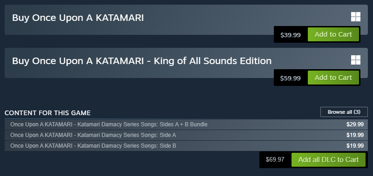The height and width of the screenshot is (176, 373).
Task: Click the Add all DLC to Cart button
Action: coord(328,160)
